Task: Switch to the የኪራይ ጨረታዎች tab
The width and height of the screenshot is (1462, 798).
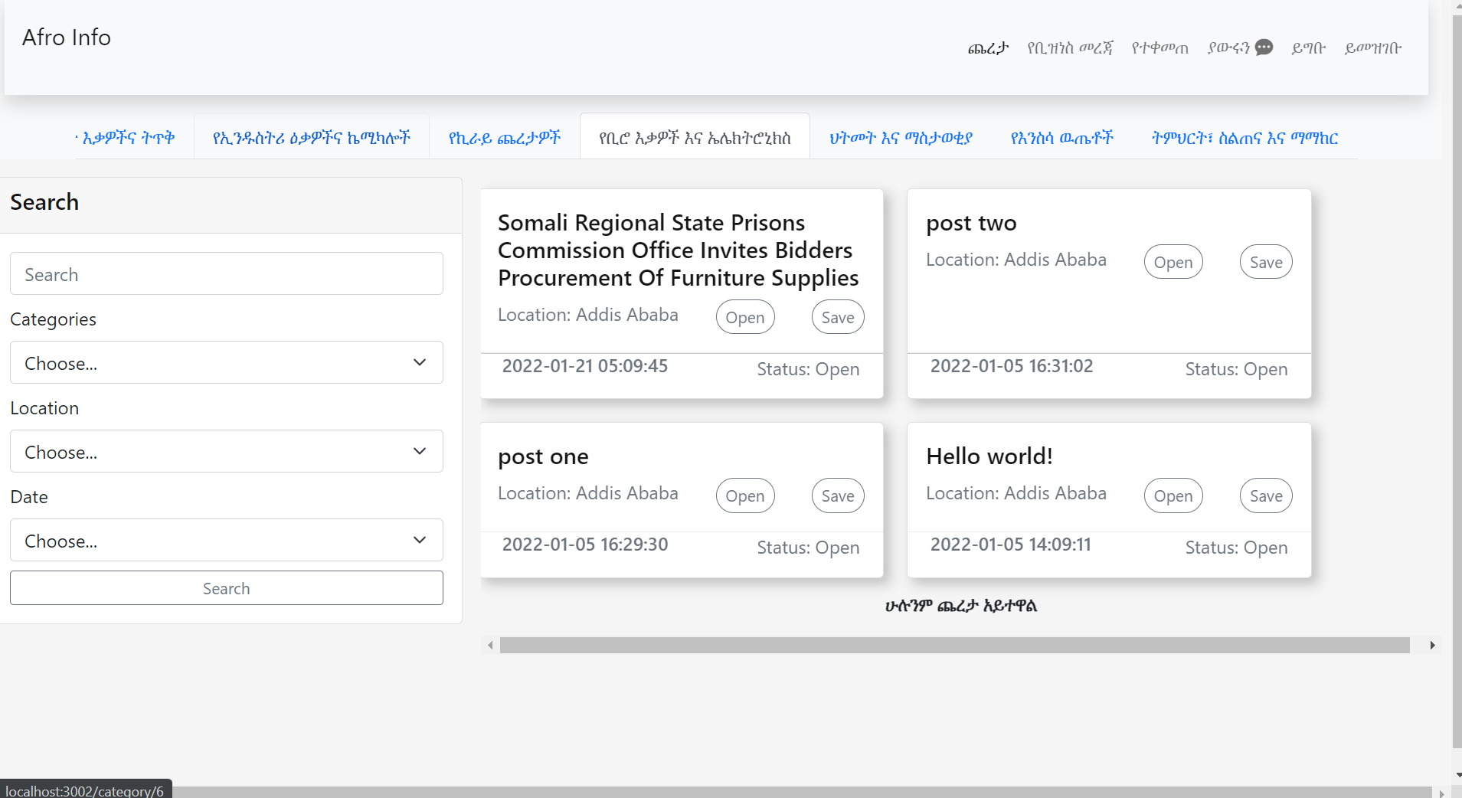Action: pos(504,138)
